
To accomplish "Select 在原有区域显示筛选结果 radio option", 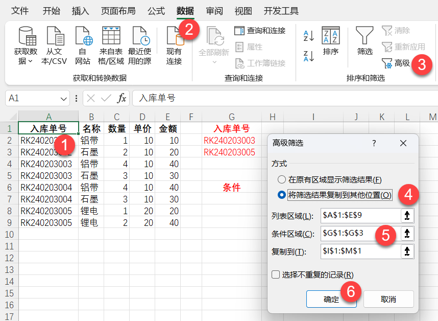I will click(282, 180).
